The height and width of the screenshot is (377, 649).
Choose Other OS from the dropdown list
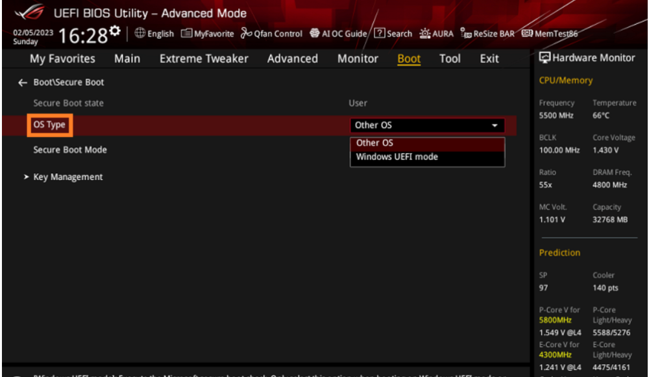[x=427, y=143]
